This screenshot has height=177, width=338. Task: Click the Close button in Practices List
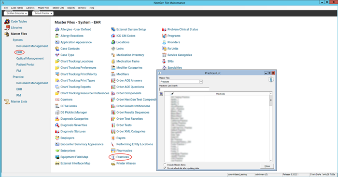tap(267, 166)
